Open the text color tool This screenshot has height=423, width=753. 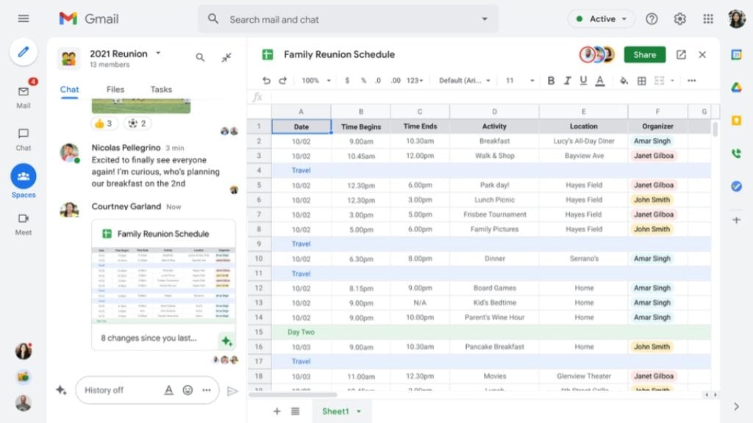pyautogui.click(x=600, y=81)
